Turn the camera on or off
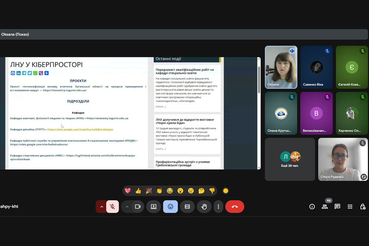The height and width of the screenshot is (246, 369). point(138,207)
